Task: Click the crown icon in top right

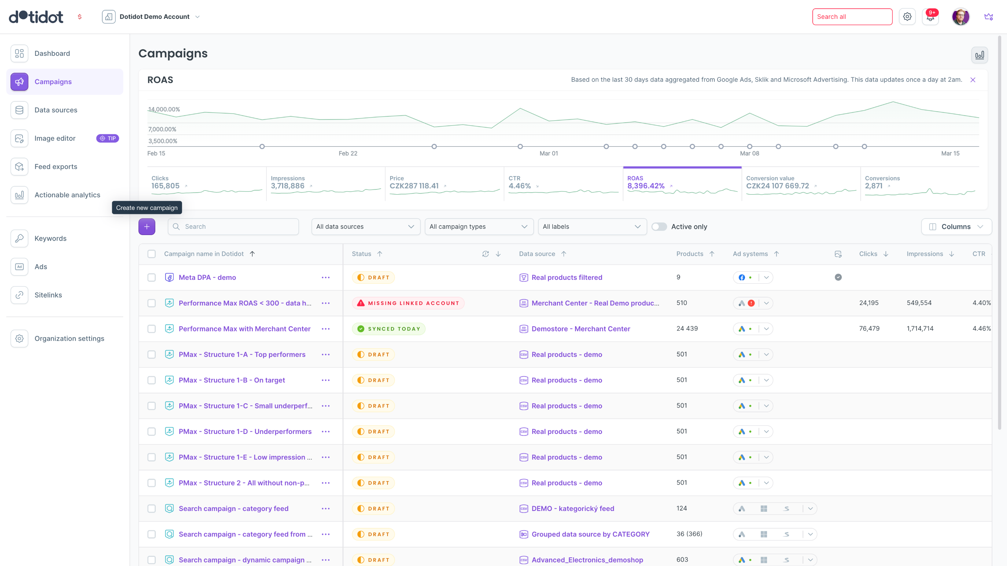Action: (x=989, y=17)
